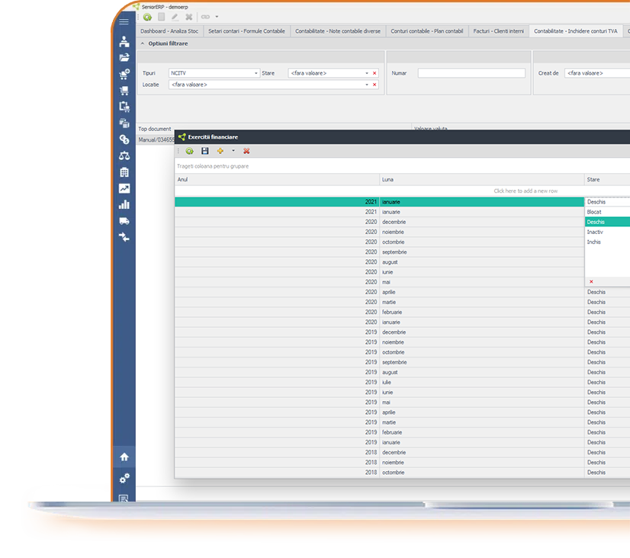Open the delivery truck sidebar module
Viewport: 630px width, 558px height.
tap(124, 221)
